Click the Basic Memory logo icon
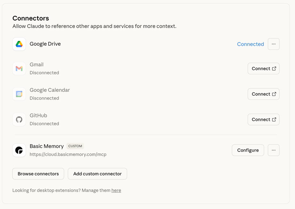Screen dimensions: 295x209 [x=19, y=150]
